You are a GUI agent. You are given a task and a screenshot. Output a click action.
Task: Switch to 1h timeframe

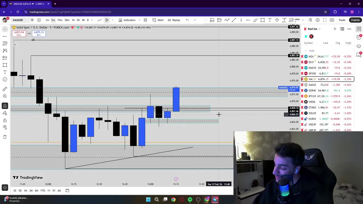(73, 20)
